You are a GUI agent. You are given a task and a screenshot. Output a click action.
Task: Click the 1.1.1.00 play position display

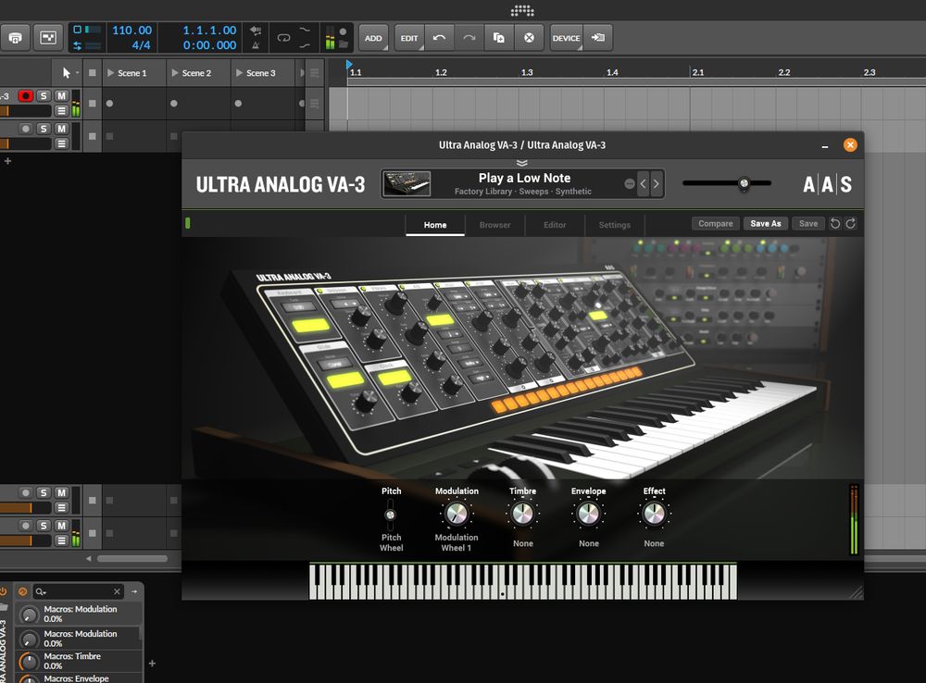tap(209, 31)
